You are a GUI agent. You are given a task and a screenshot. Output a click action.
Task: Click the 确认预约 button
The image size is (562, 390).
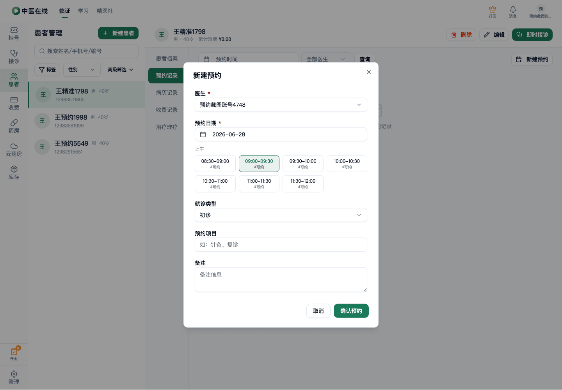tap(351, 311)
